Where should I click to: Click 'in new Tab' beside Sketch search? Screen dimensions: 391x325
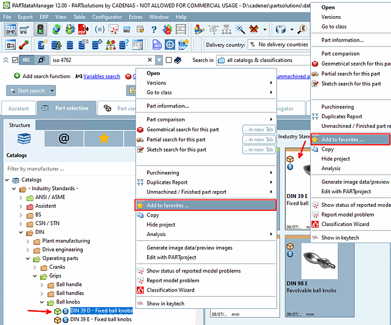[259, 149]
